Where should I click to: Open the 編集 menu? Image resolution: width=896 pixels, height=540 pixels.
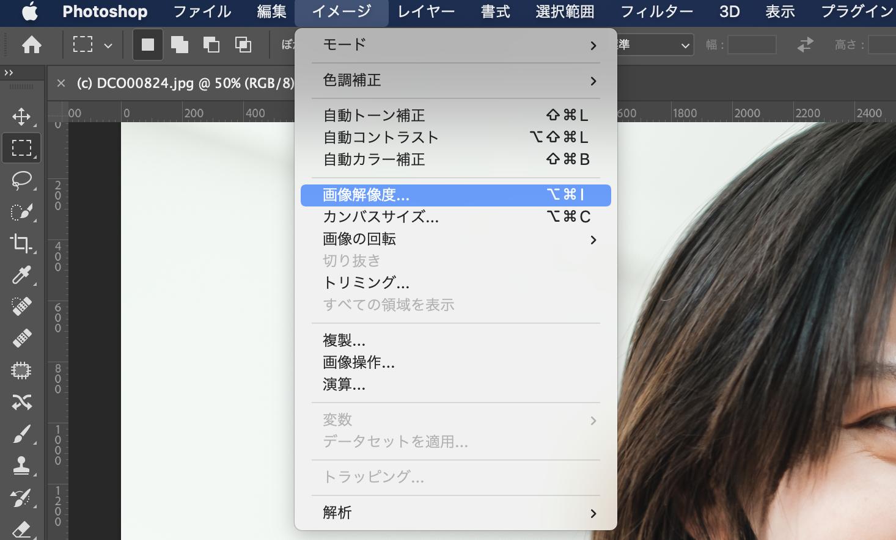[272, 12]
